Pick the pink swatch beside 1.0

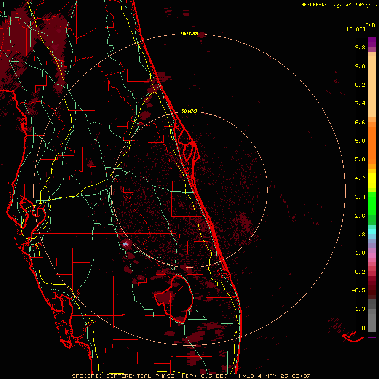[x=372, y=255]
